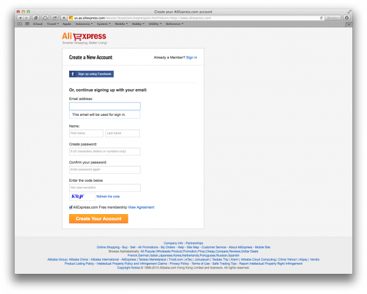Go back with the Safari back arrow
This screenshot has width=367, height=294.
click(x=20, y=18)
